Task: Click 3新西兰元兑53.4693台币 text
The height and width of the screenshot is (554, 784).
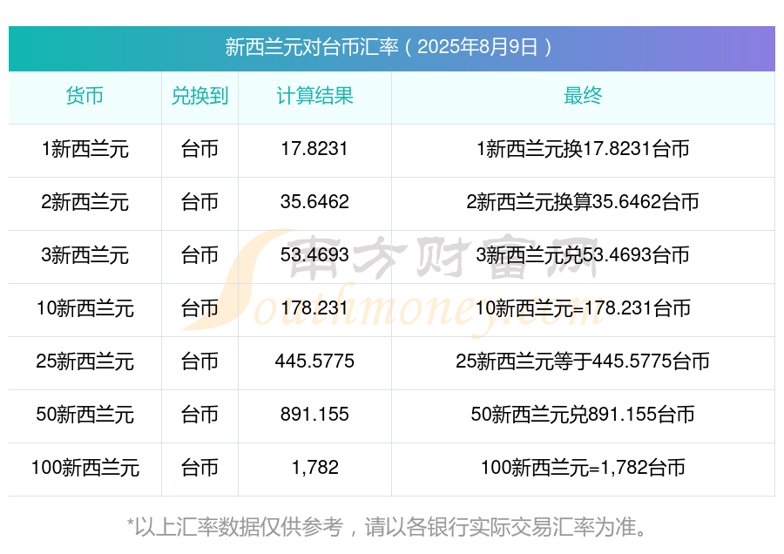Action: [x=583, y=255]
